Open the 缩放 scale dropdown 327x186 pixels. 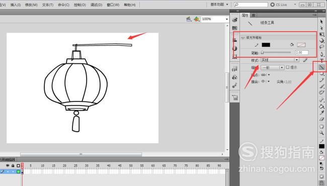273,68
